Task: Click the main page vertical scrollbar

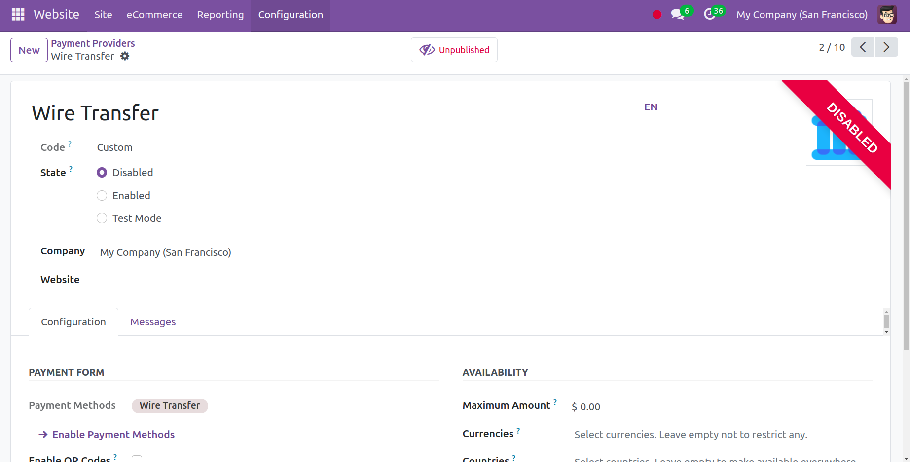Action: click(x=906, y=217)
